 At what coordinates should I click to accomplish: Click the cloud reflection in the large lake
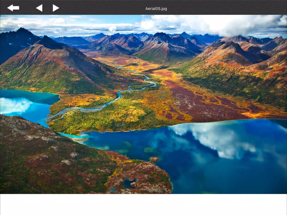216,141
